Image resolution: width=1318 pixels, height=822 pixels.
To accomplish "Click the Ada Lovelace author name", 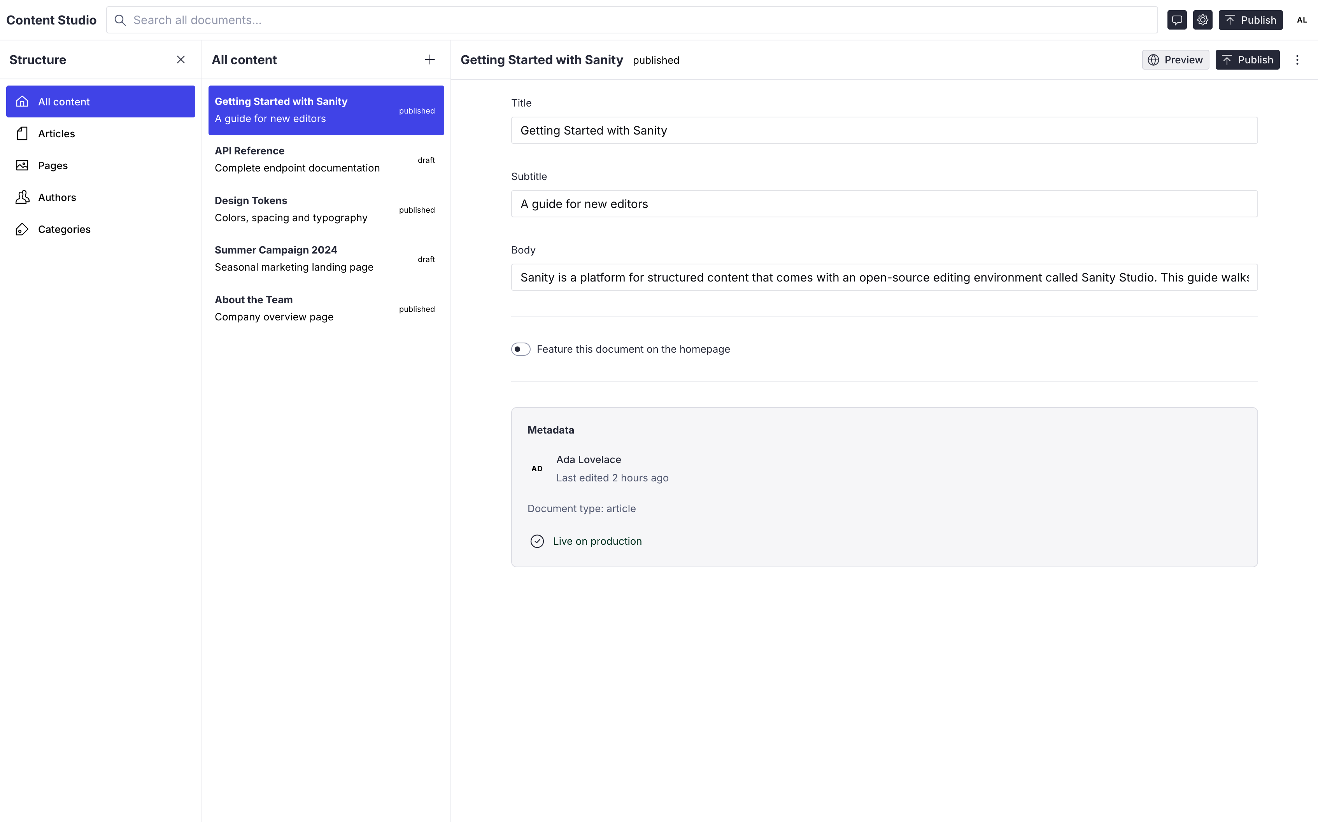I will [588, 459].
